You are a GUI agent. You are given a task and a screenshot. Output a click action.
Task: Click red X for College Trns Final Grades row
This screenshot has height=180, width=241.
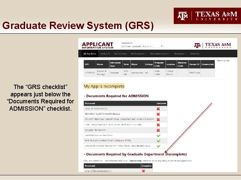coord(158,120)
